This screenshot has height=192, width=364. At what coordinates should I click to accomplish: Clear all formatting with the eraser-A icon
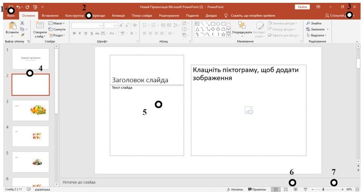click(135, 25)
